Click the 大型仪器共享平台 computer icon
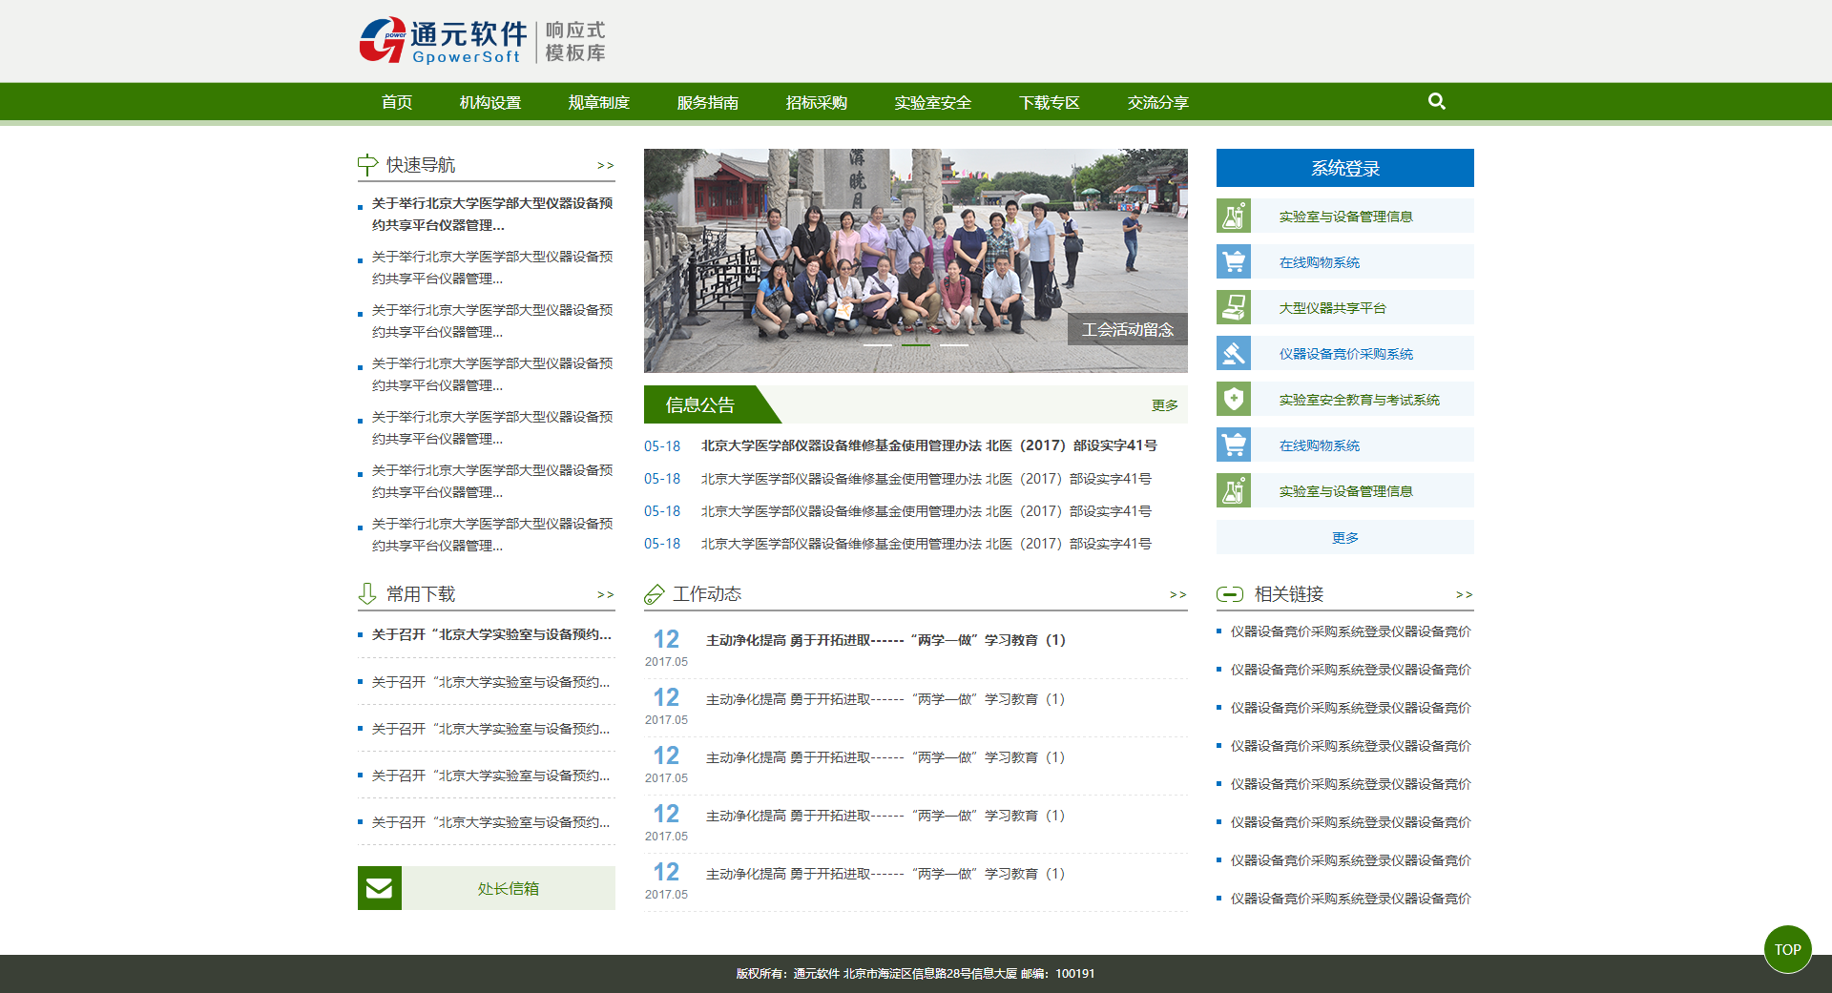Image resolution: width=1832 pixels, height=993 pixels. pyautogui.click(x=1233, y=307)
